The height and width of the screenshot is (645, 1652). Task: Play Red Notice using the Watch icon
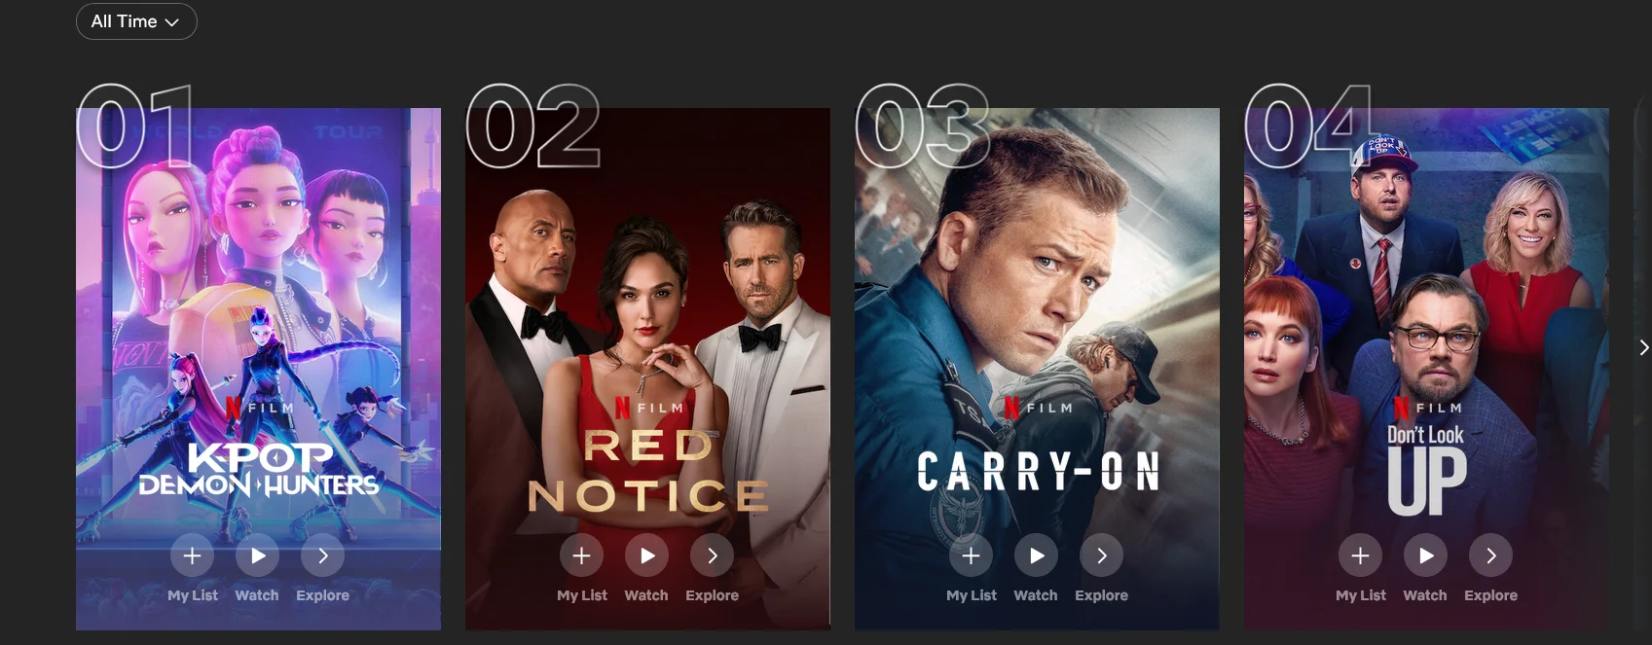coord(647,555)
